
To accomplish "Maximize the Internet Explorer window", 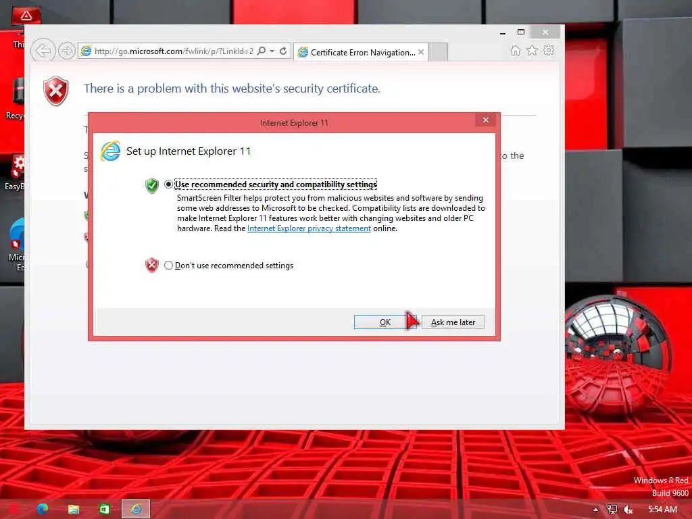I will coord(521,32).
